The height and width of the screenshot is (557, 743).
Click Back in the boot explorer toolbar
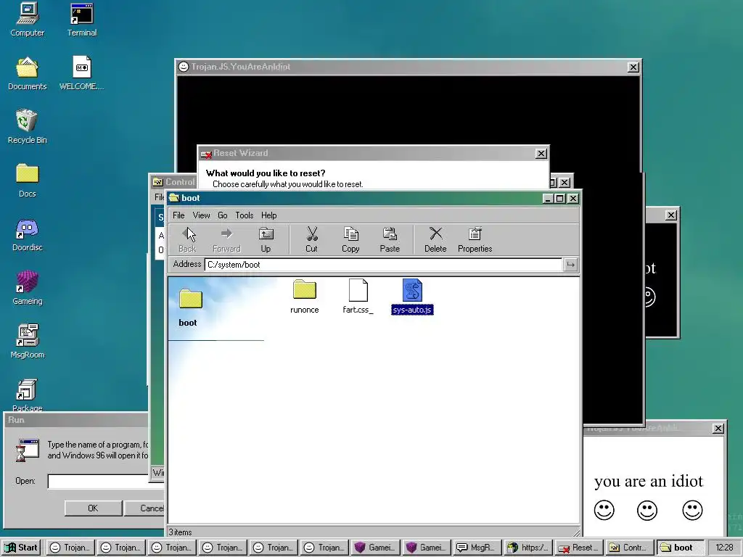(x=188, y=239)
